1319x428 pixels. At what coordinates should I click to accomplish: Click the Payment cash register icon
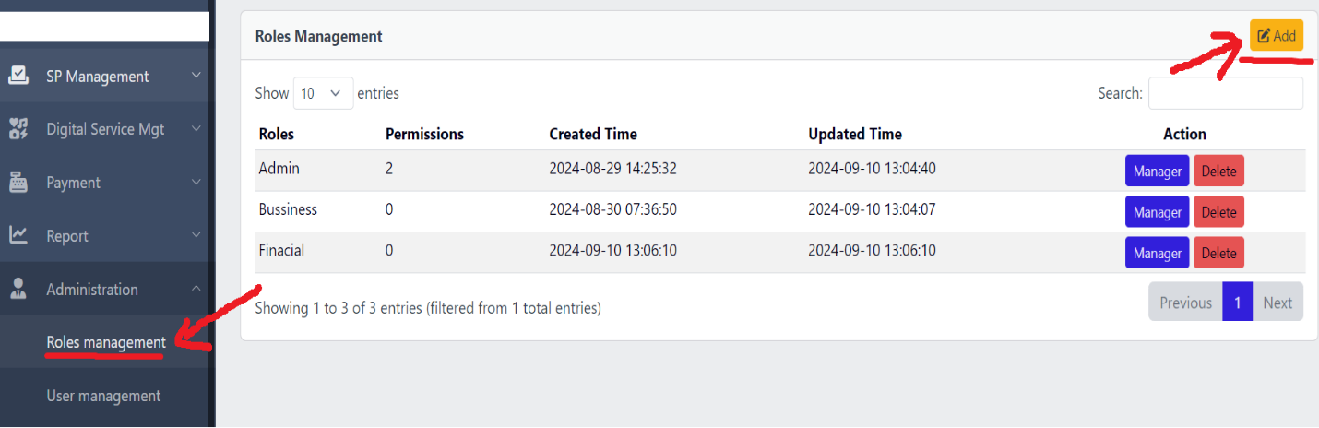[18, 183]
